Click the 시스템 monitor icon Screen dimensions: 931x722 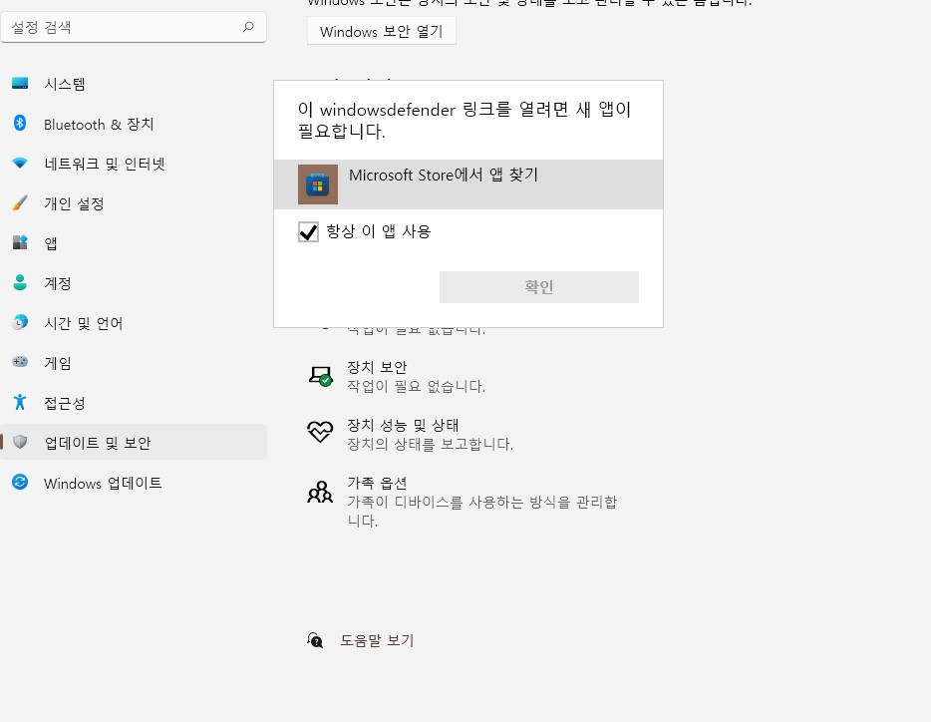tap(20, 83)
